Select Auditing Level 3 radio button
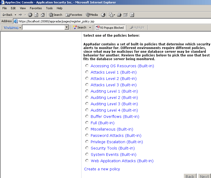Screen dimensions: 211x178 pyautogui.click(x=87, y=104)
